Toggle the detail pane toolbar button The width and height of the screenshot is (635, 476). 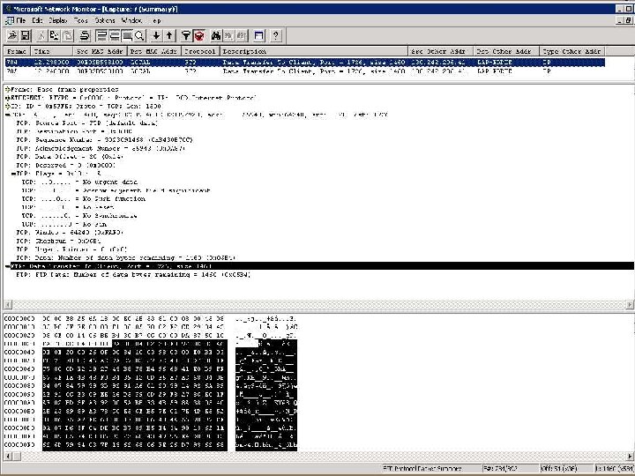tap(114, 36)
